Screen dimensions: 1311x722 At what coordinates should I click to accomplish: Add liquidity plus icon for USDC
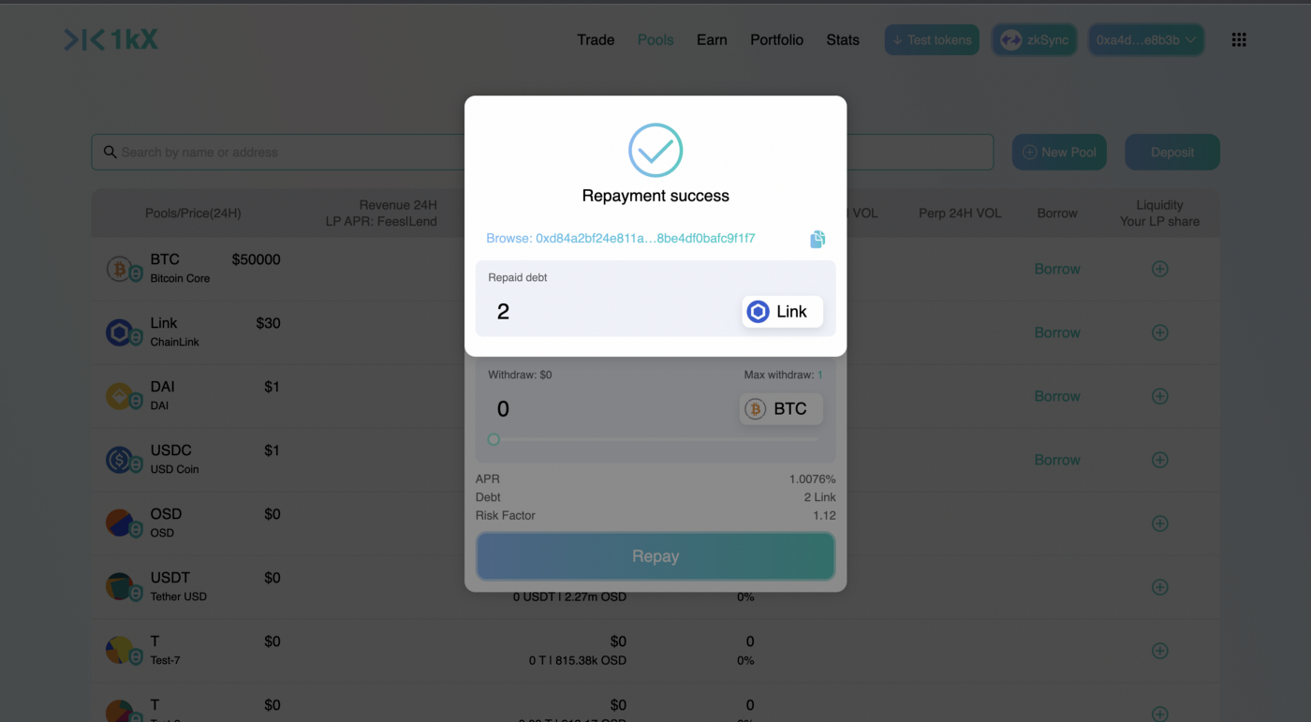(x=1159, y=460)
